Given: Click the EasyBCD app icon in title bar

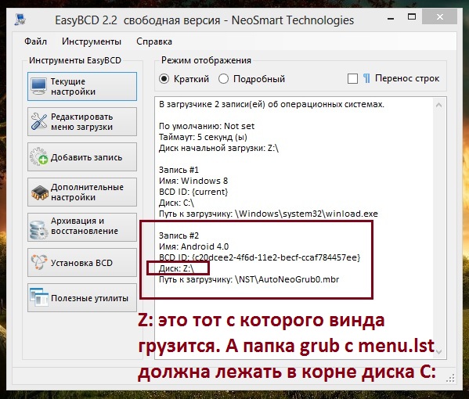Looking at the screenshot, I should pos(20,19).
